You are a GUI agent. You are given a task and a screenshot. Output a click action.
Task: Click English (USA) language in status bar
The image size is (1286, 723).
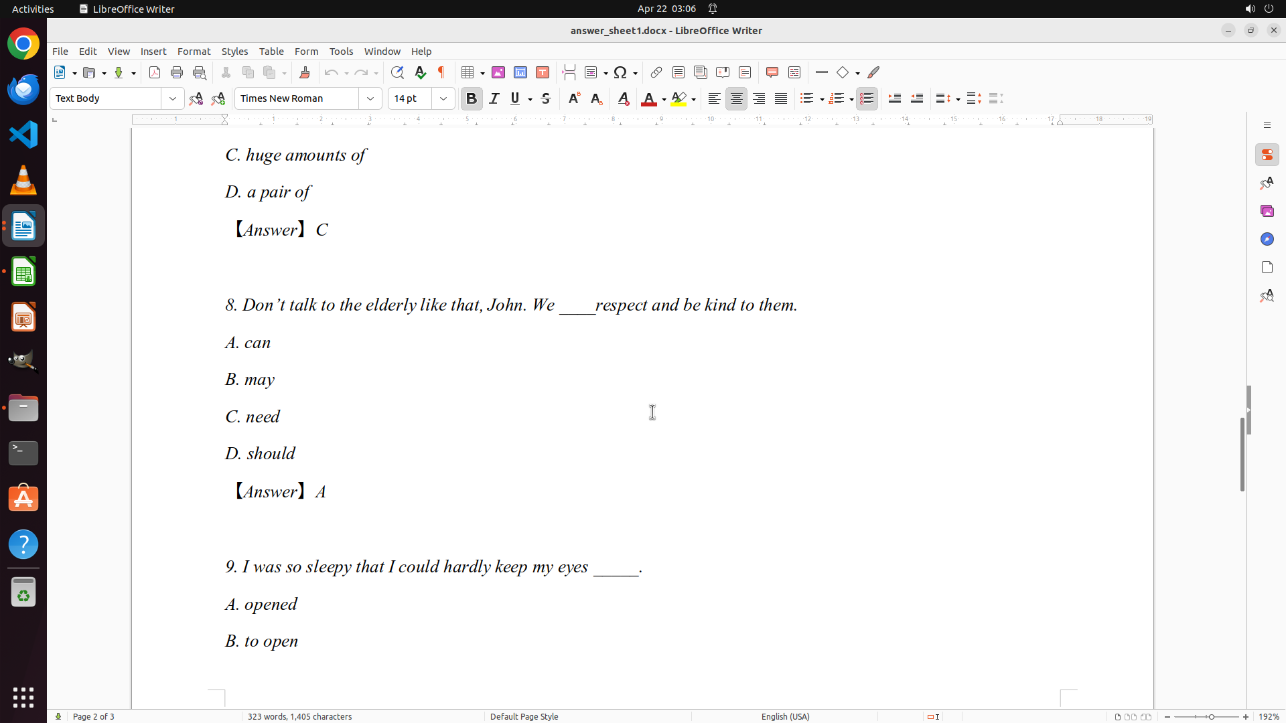pos(785,716)
